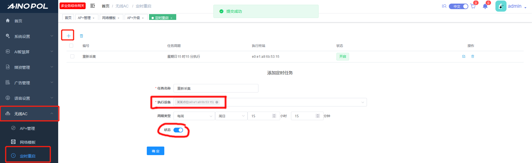Click the search icon in header

pyautogui.click(x=444, y=6)
